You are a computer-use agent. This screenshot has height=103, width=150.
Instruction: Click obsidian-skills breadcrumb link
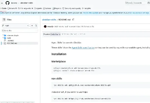[49, 20]
